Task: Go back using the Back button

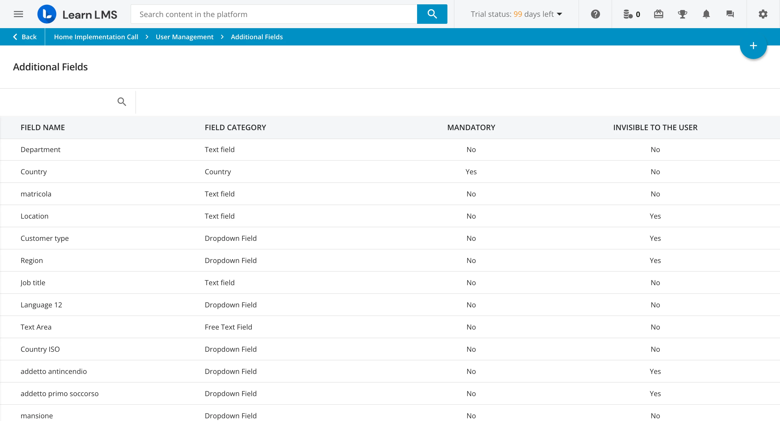Action: [x=25, y=37]
